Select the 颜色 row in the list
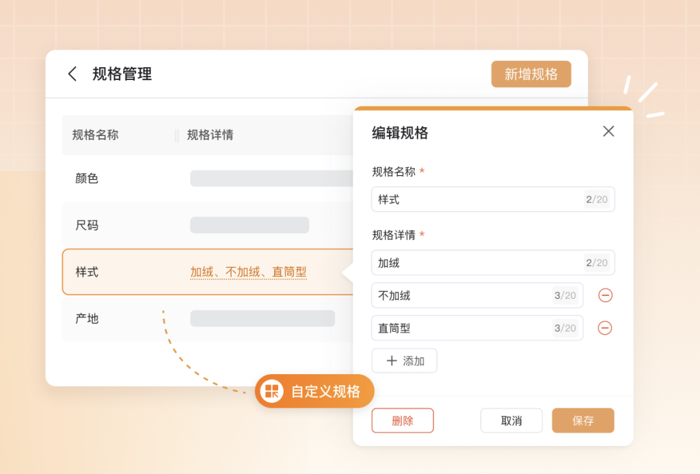The width and height of the screenshot is (700, 474). click(208, 179)
